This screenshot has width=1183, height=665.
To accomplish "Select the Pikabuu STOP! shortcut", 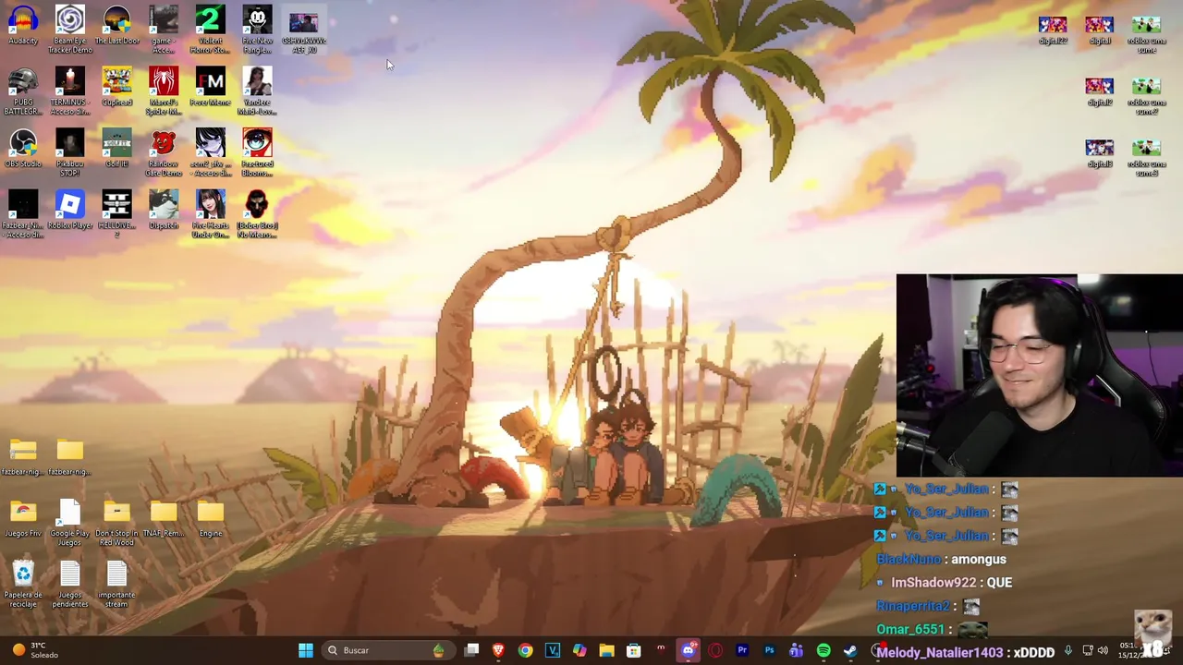I will (x=70, y=152).
